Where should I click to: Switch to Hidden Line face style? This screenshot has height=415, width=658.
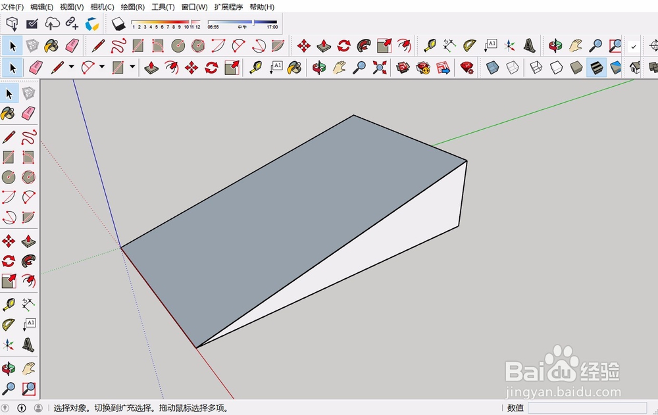click(x=556, y=68)
